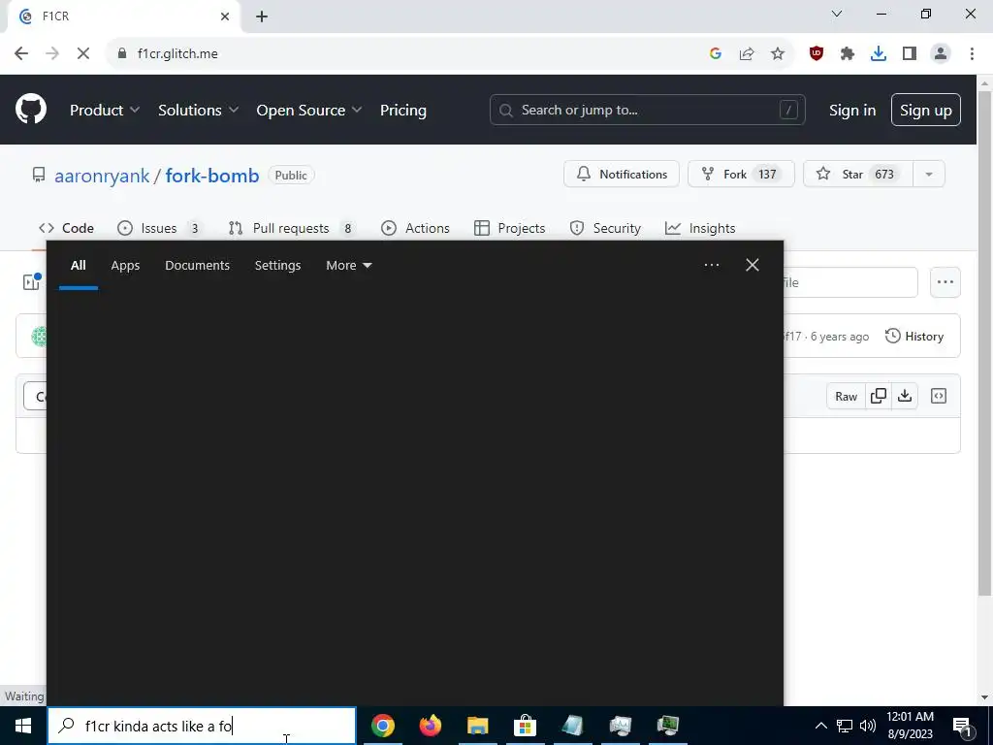Open File Explorer from taskbar
Screen dimensions: 993x745
click(478, 726)
